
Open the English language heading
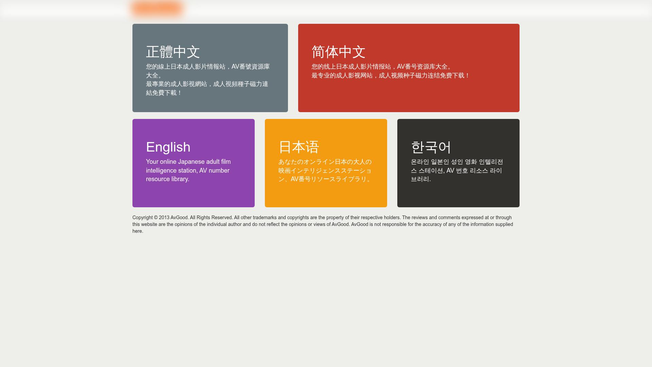coord(168,147)
